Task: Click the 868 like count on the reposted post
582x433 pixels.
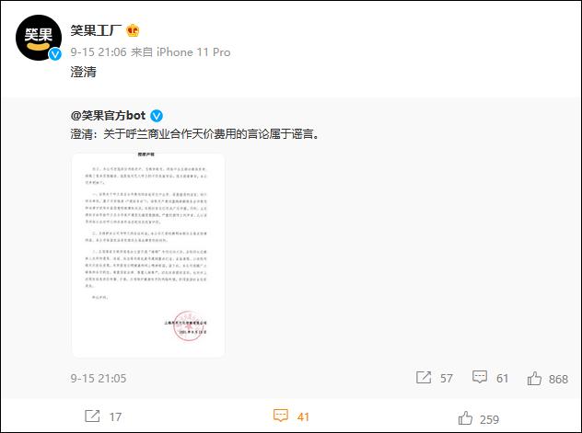Action: tap(558, 379)
